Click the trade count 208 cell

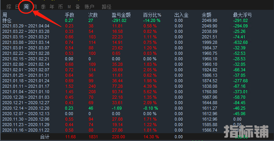point(92,92)
